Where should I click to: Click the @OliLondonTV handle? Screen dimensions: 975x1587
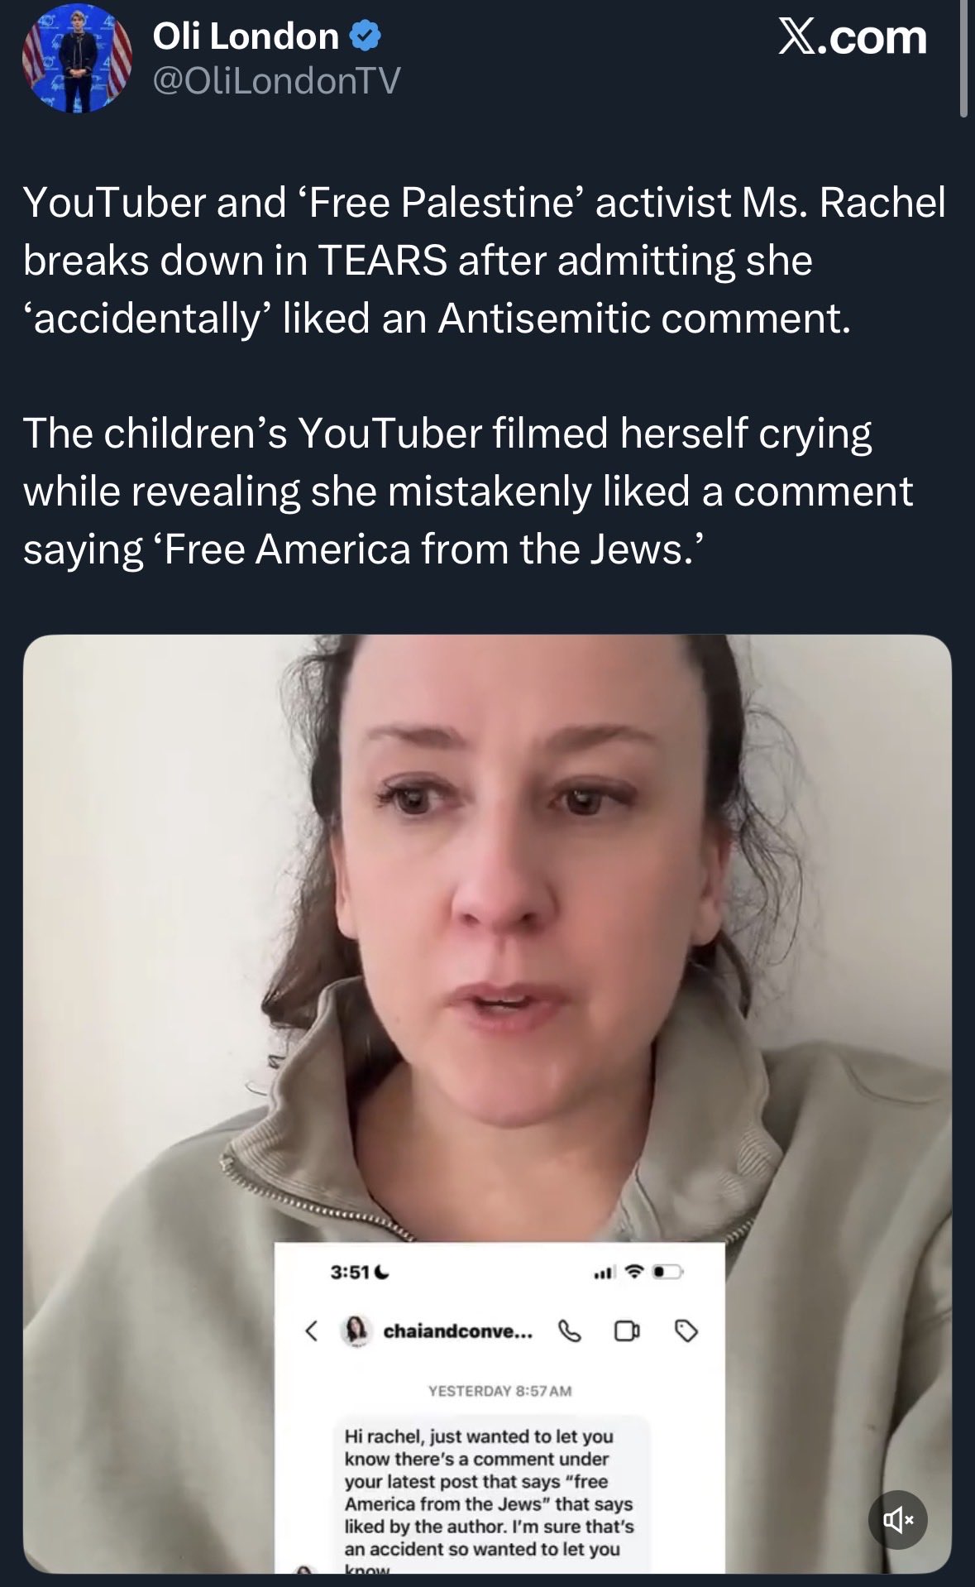point(277,79)
